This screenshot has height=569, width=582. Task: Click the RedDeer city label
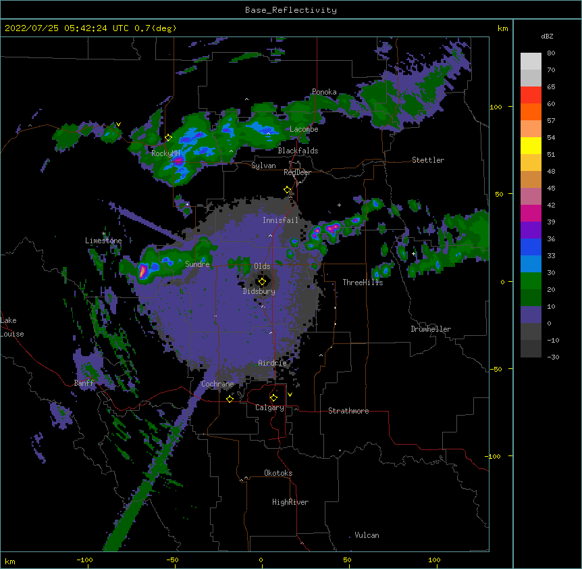tap(297, 172)
